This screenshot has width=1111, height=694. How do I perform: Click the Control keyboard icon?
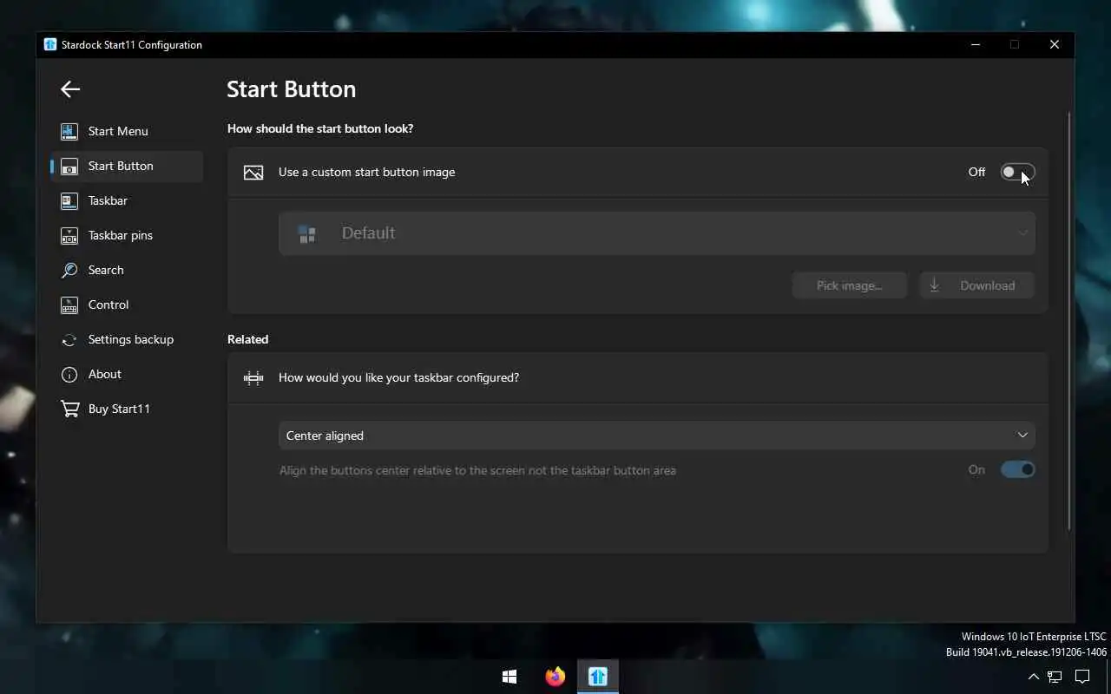(69, 304)
